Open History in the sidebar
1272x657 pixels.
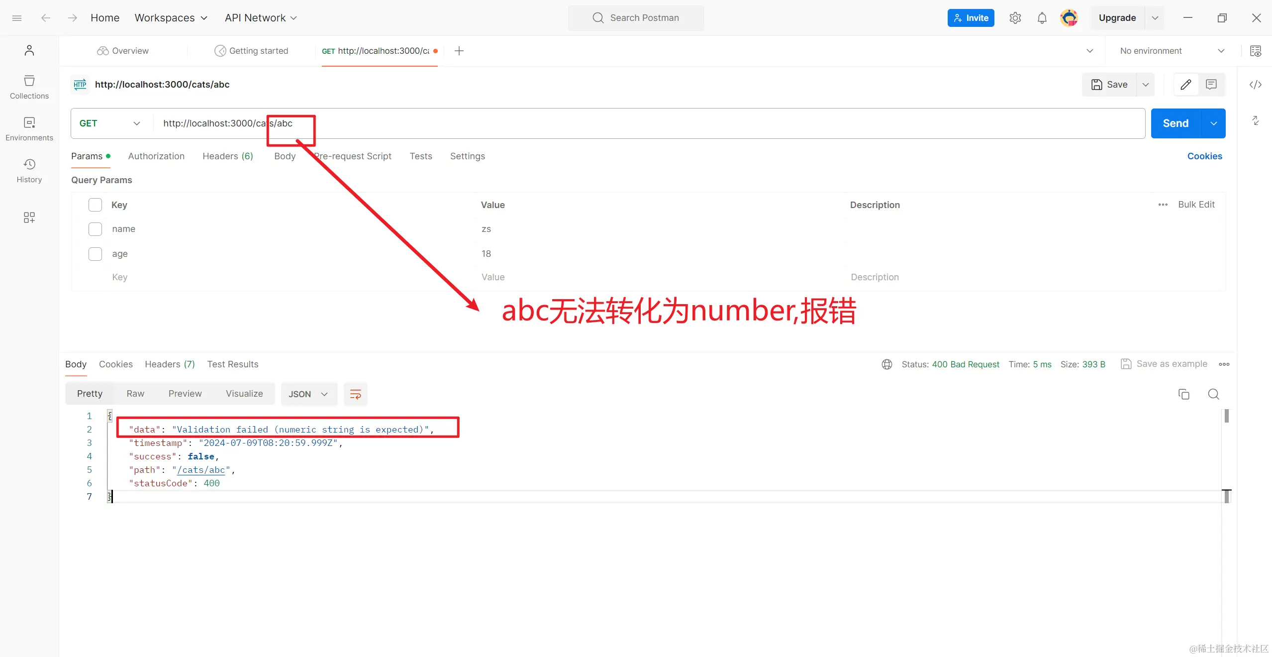[29, 170]
